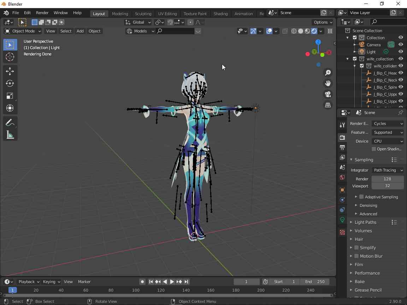Switch to solid viewport shading
This screenshot has height=305, width=407.
tap(301, 31)
